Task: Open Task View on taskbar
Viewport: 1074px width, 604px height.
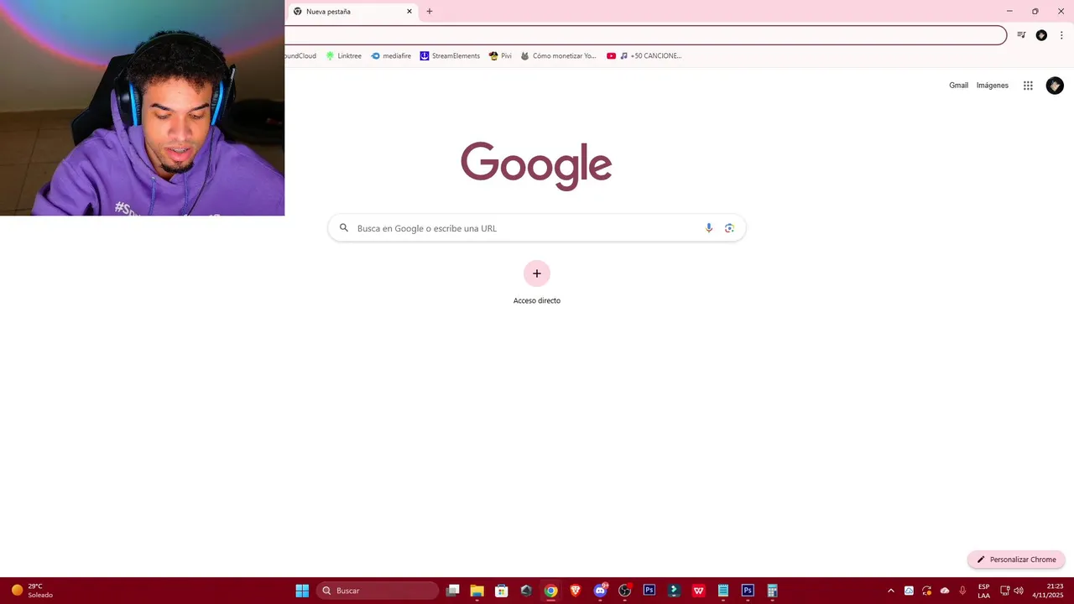Action: 453,591
